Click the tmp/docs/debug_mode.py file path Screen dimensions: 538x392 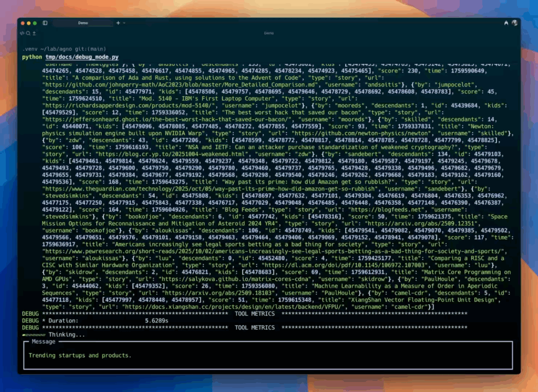[x=81, y=57]
